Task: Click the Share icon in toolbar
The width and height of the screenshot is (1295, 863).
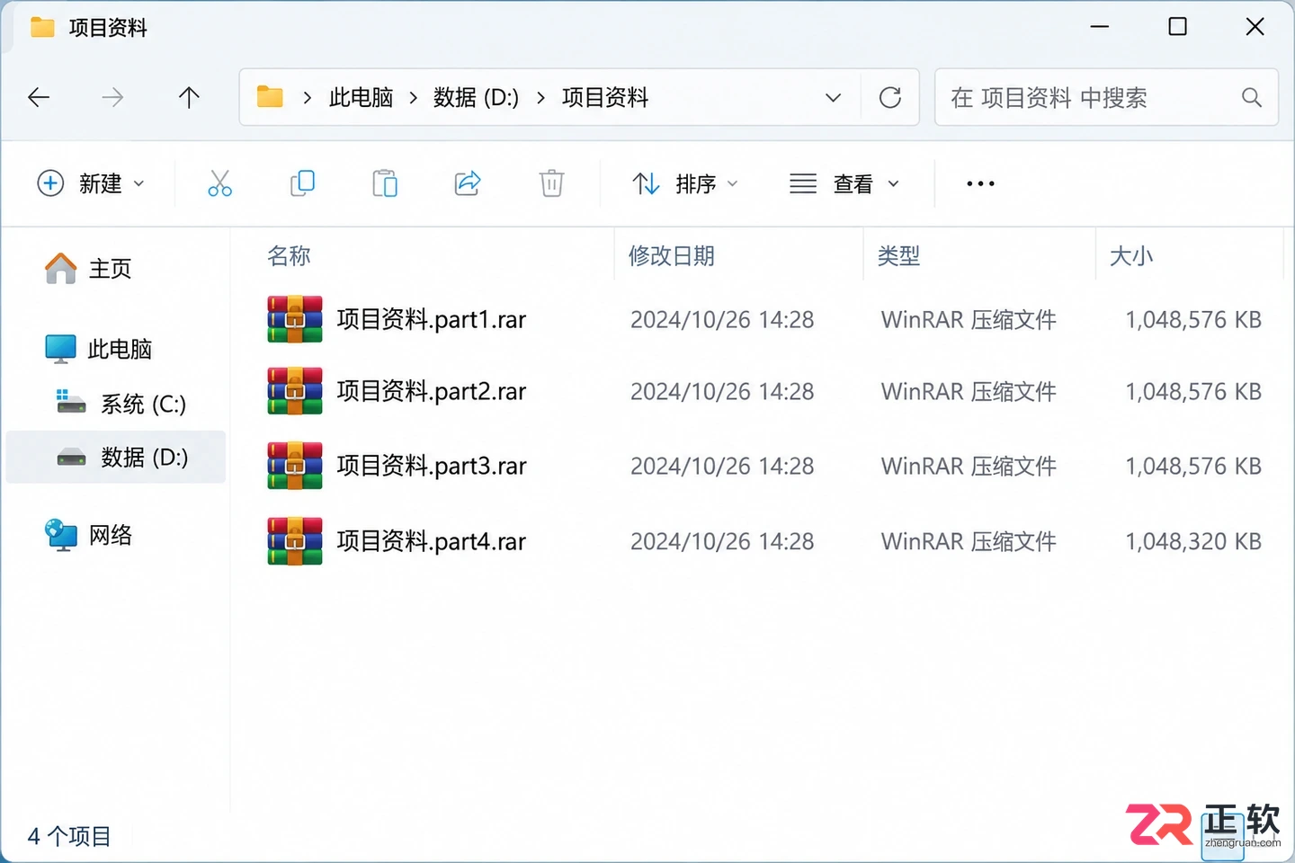Action: (x=468, y=183)
